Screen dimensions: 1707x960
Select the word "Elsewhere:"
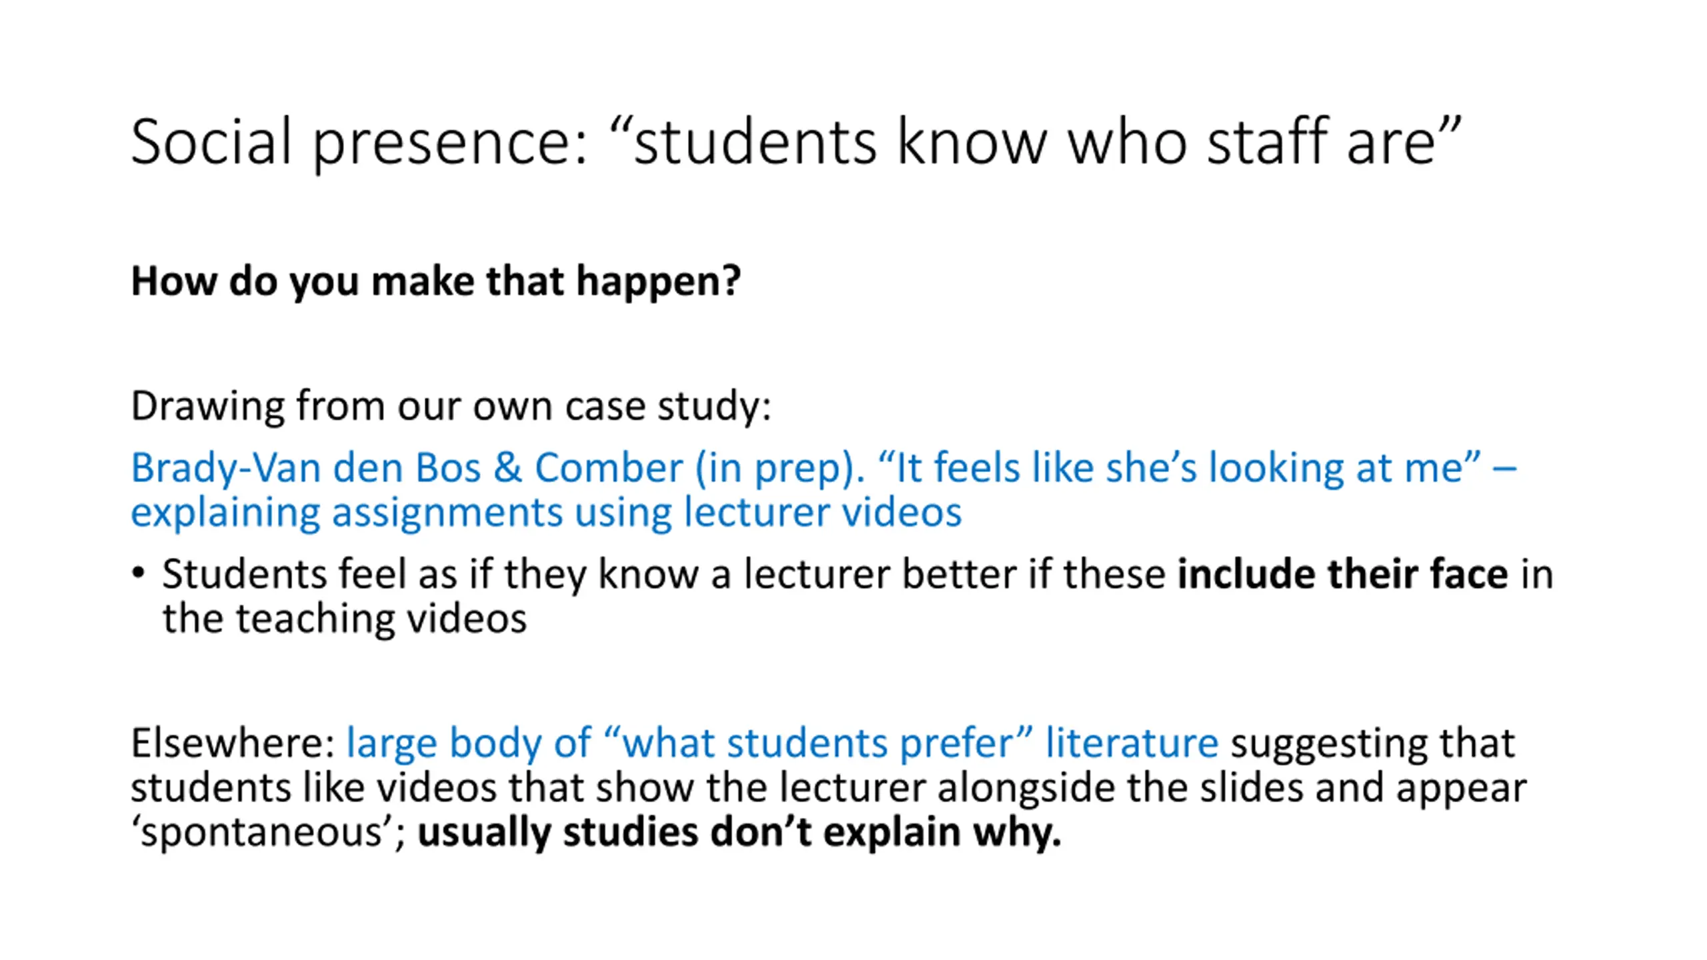tap(233, 743)
